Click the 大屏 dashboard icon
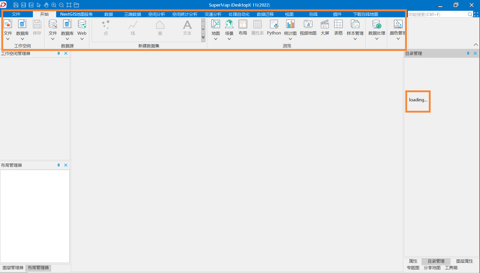The width and height of the screenshot is (480, 273). (325, 24)
